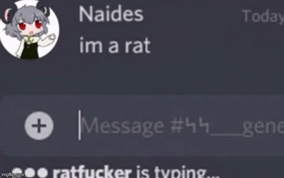Click the 'im a rat' message
The height and width of the screenshot is (178, 284).
point(115,46)
